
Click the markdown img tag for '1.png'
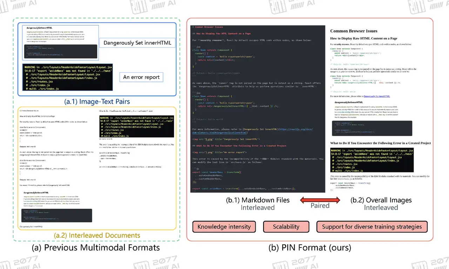219,152
